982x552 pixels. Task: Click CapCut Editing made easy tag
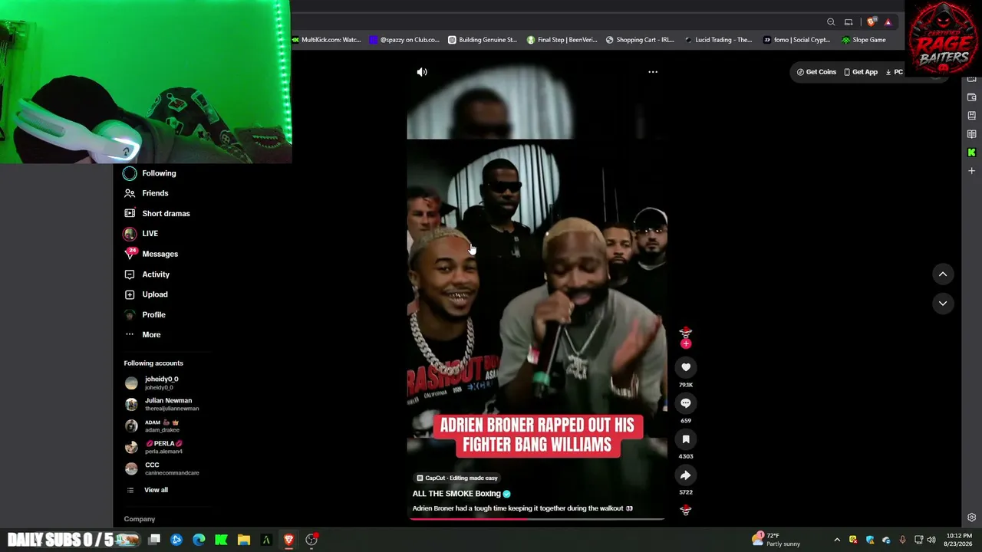[457, 478]
